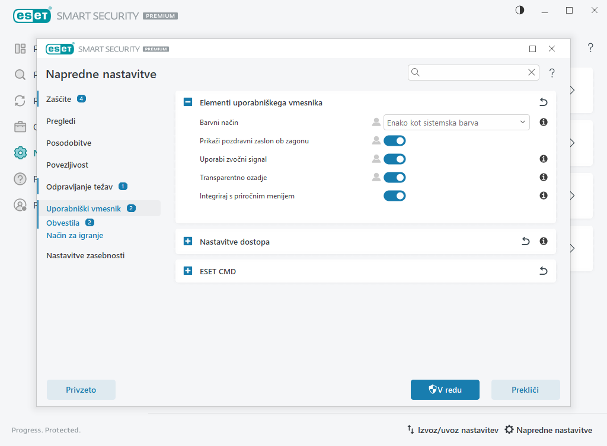Open the Barvni način dropdown
Viewport: 607px width, 446px height.
456,123
